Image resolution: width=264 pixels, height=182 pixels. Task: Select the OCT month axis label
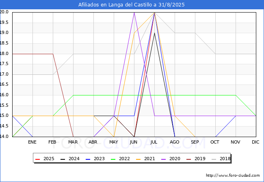pyautogui.click(x=215, y=142)
